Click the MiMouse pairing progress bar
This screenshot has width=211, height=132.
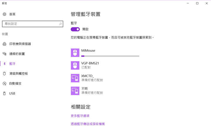(110, 56)
